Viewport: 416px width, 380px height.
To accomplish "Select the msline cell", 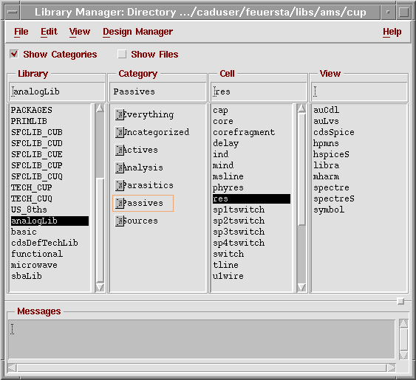I will tap(228, 176).
